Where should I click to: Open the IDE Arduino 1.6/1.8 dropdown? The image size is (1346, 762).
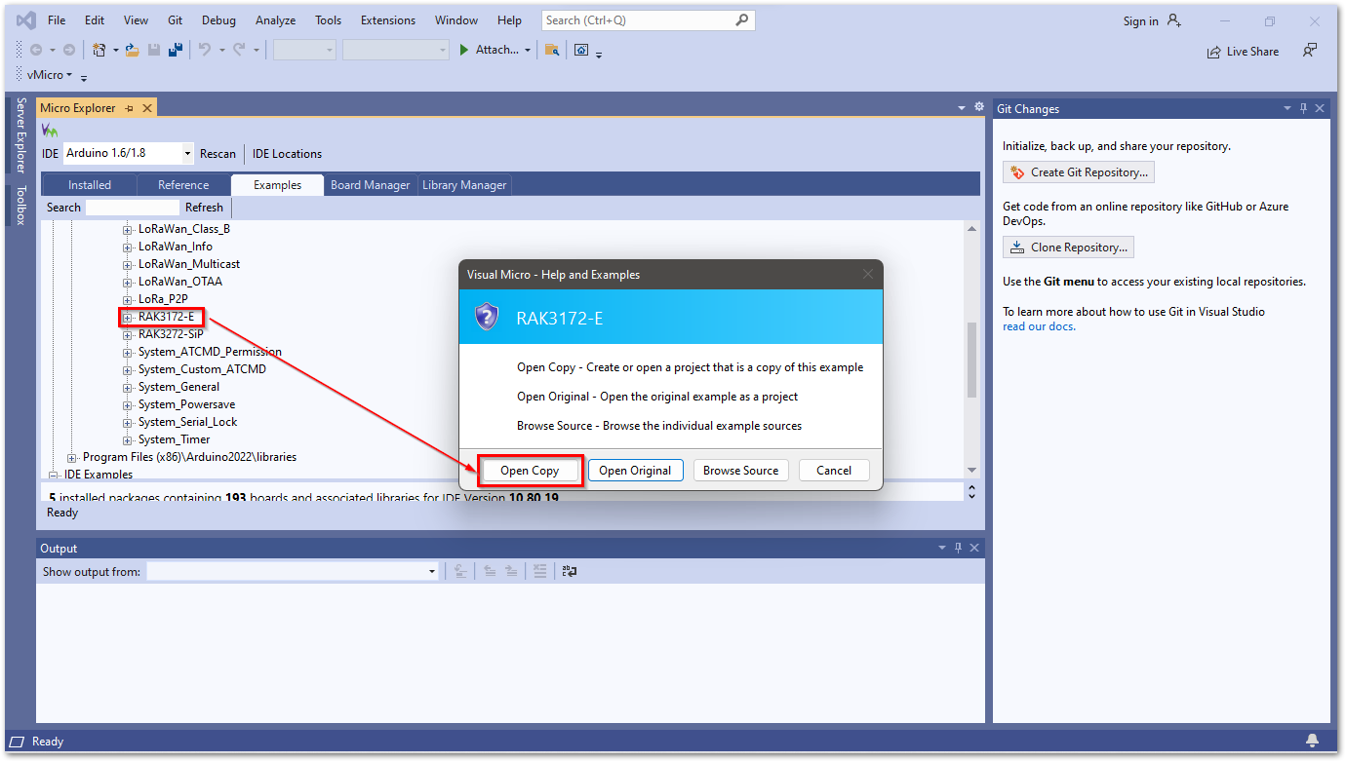pyautogui.click(x=187, y=153)
